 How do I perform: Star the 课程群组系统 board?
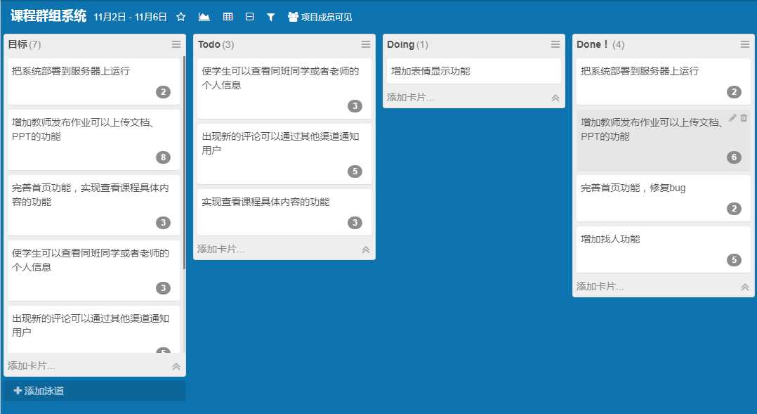181,17
